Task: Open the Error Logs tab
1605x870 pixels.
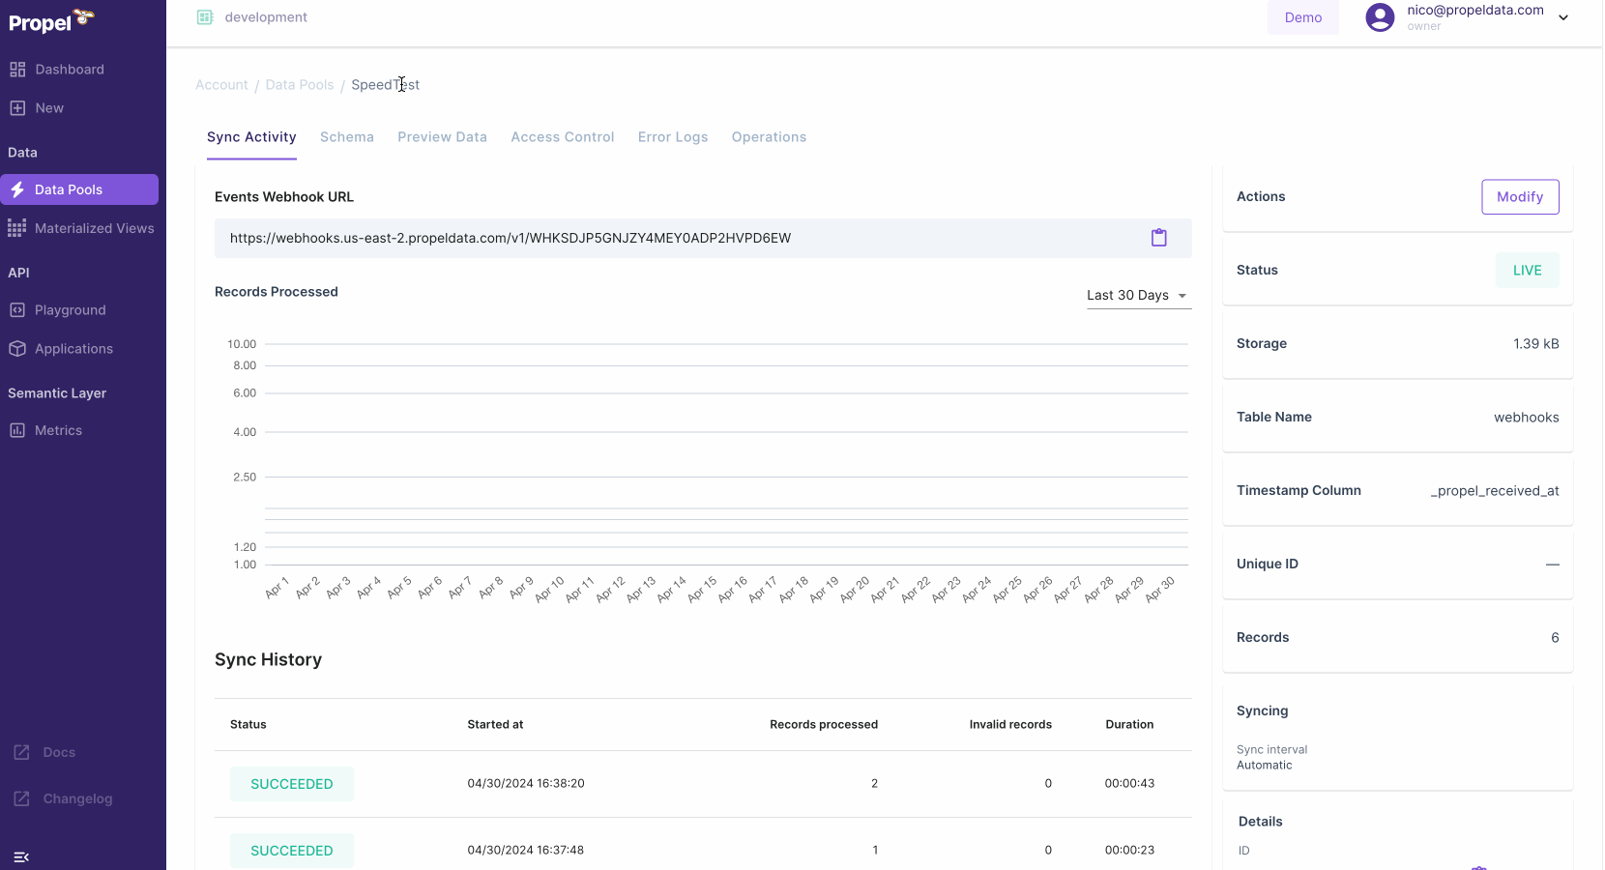Action: point(672,136)
